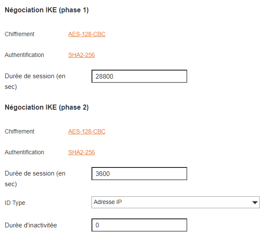Open phase 2 Chiffrement AES-128-CBC link
The width and height of the screenshot is (269, 238).
(87, 132)
